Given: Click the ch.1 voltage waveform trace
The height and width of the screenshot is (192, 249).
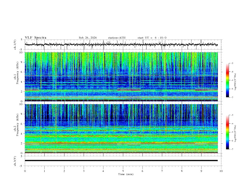Looking at the screenshot, I should coord(121,45).
